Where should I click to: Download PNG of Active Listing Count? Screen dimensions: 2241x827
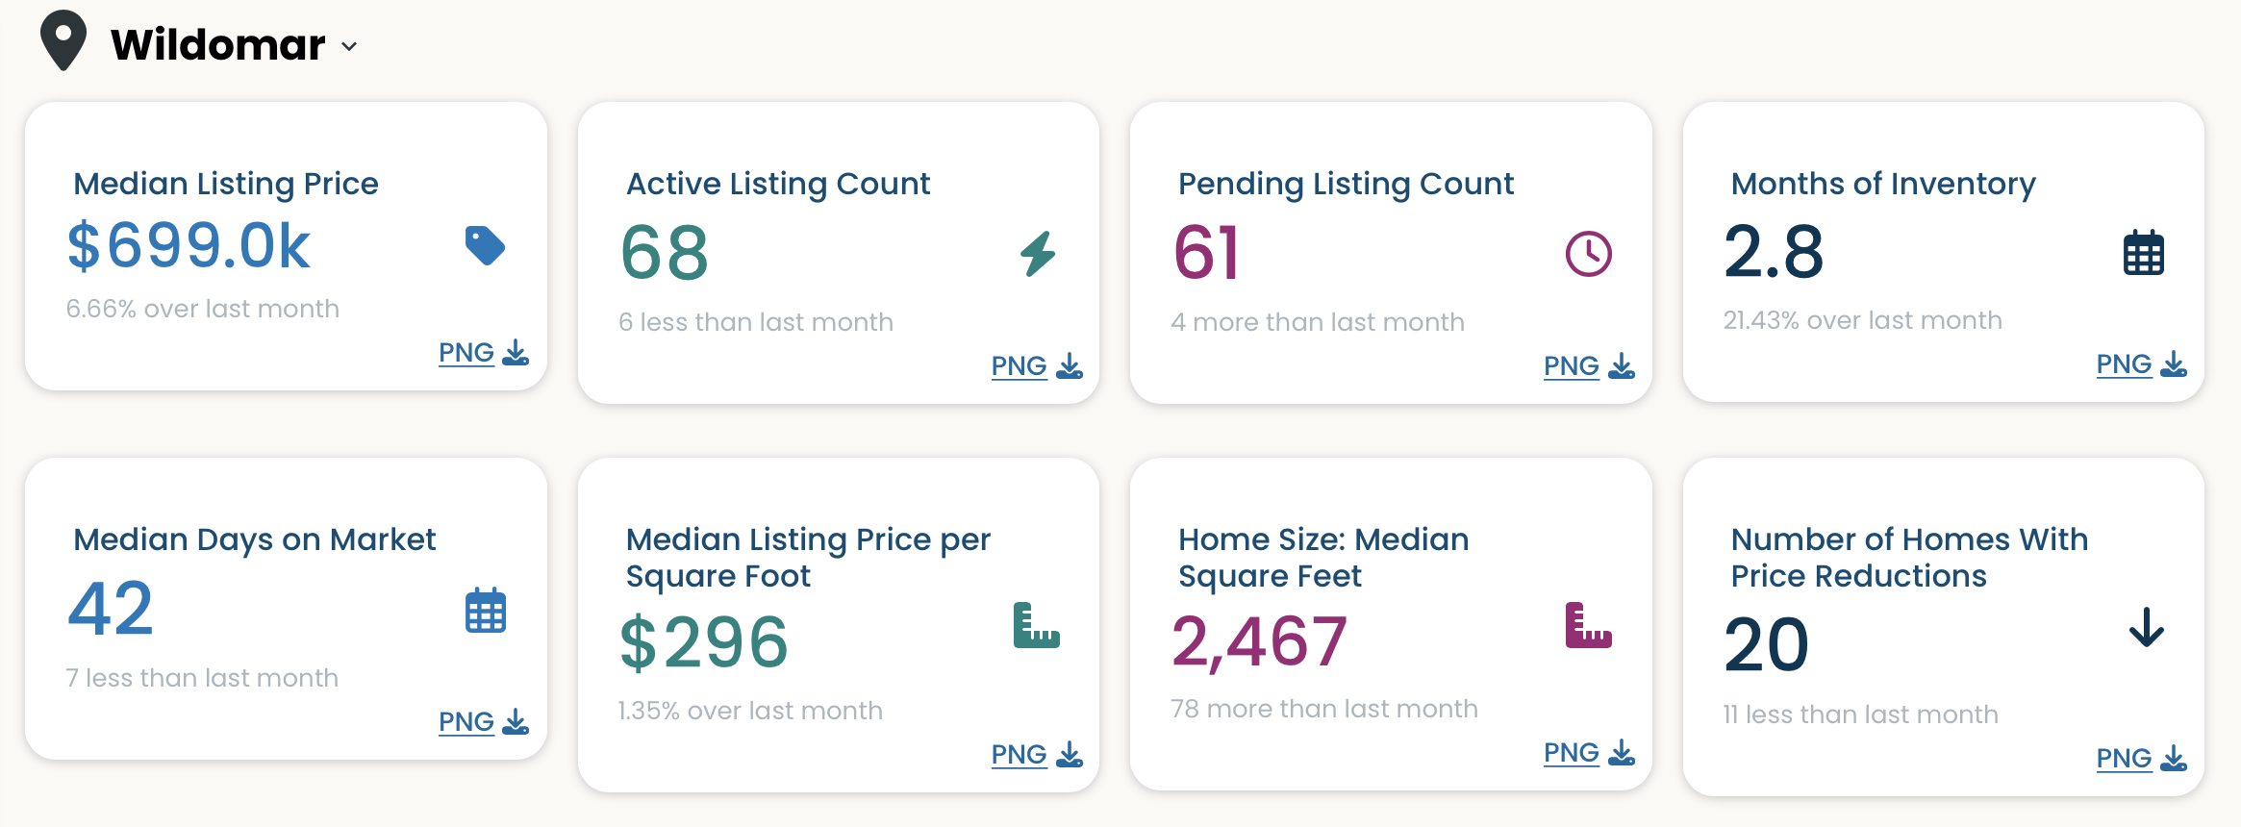pyautogui.click(x=1037, y=366)
